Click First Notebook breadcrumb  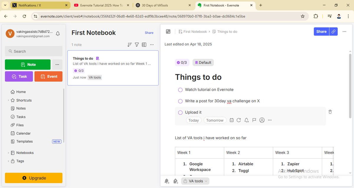tap(193, 31)
